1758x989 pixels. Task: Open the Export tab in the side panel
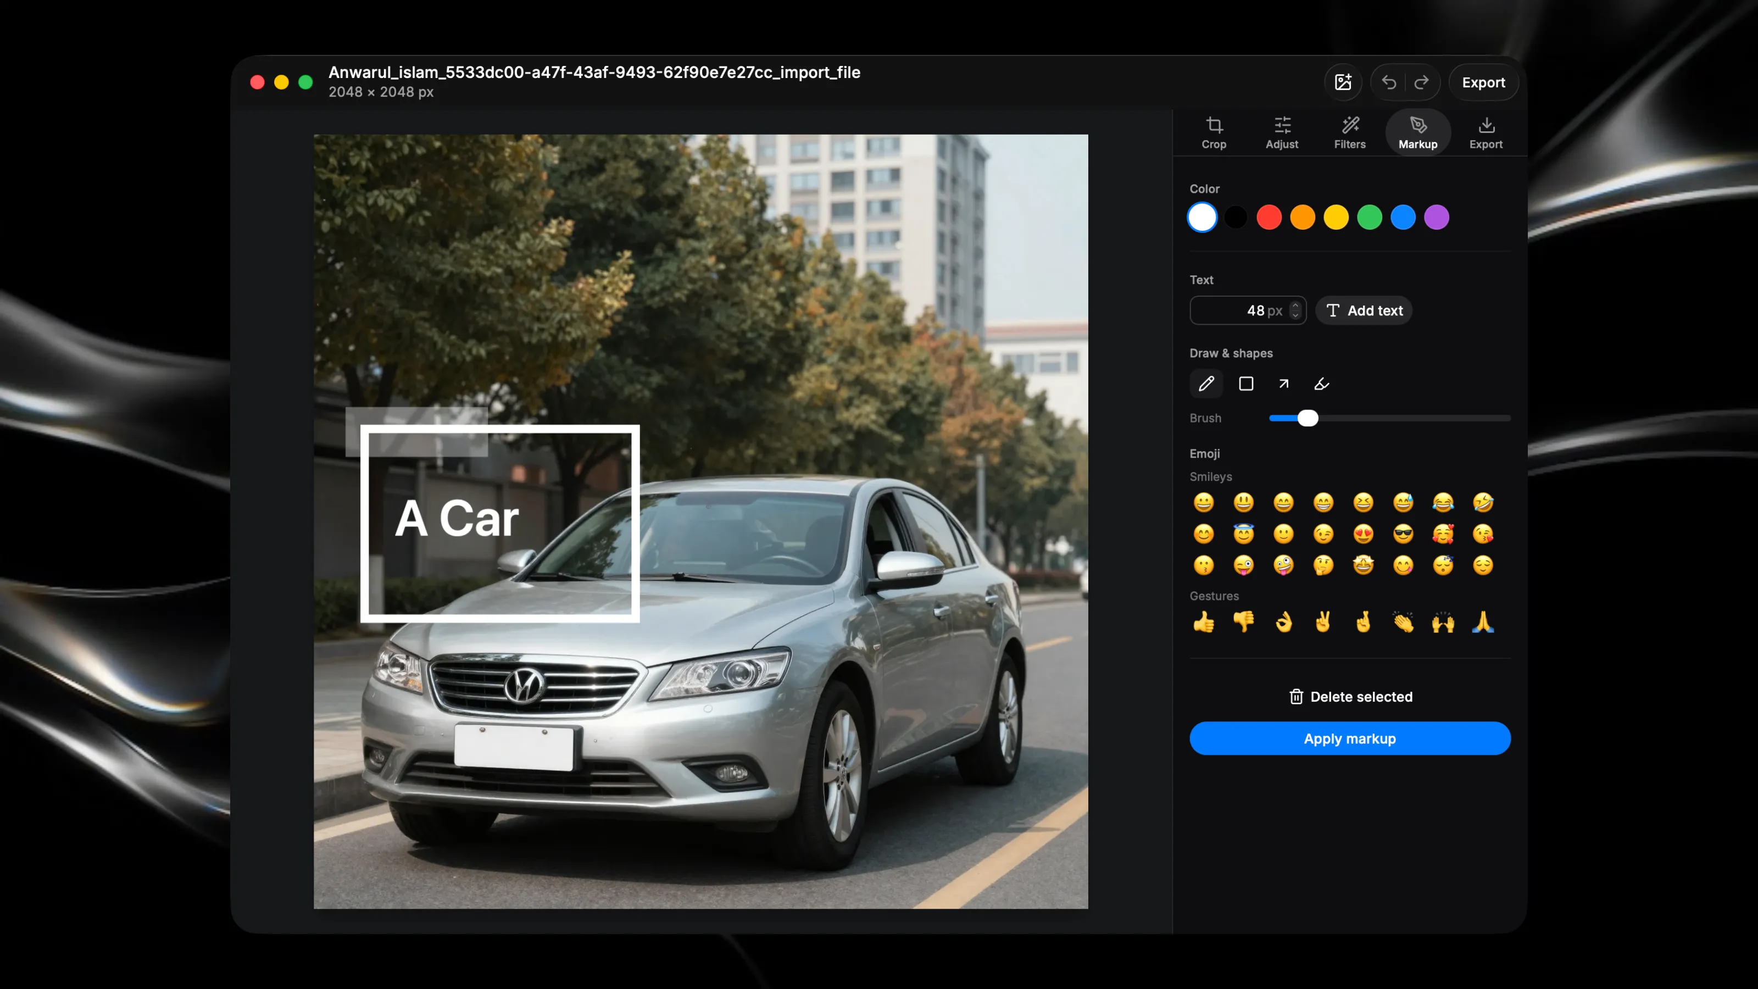(x=1486, y=132)
